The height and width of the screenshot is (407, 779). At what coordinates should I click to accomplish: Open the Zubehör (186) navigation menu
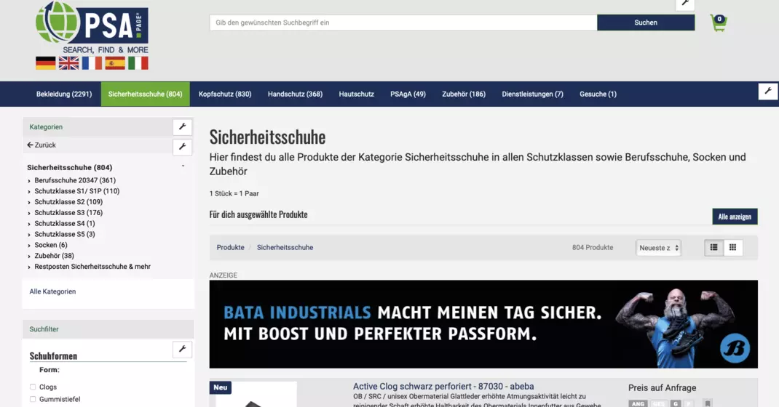pos(464,94)
